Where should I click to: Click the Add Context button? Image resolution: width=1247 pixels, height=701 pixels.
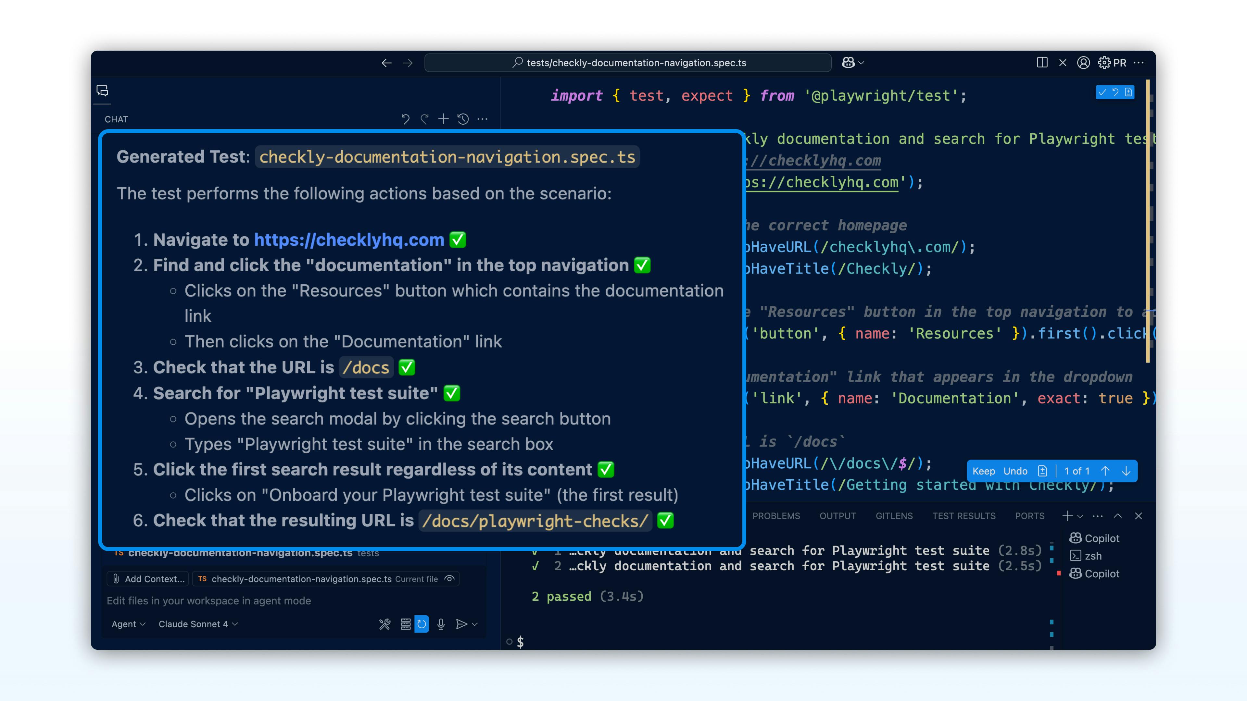(x=148, y=579)
